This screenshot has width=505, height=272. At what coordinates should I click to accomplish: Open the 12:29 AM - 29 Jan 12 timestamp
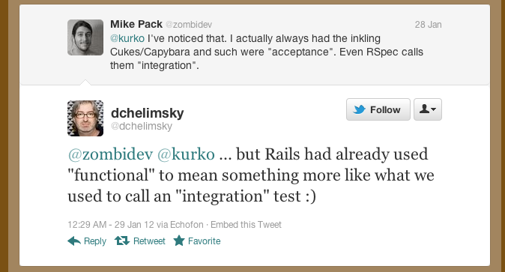[111, 224]
